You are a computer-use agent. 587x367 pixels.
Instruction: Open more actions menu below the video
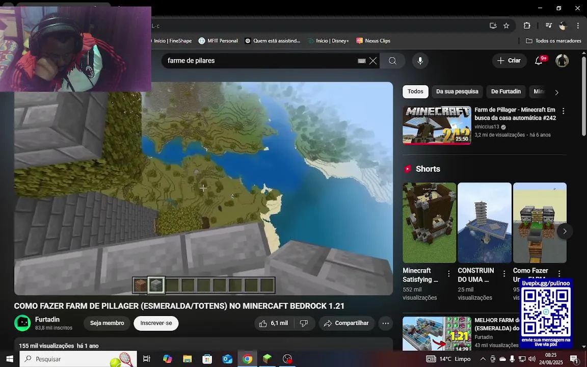coord(386,323)
